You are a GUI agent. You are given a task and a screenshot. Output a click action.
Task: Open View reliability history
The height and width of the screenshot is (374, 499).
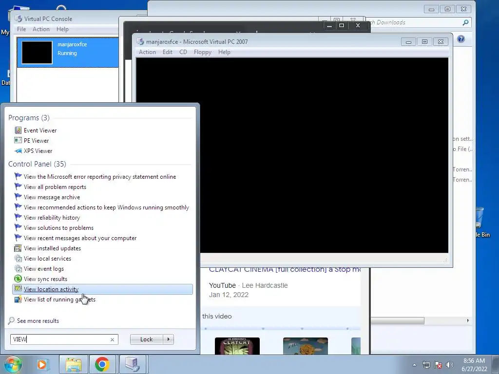pos(52,218)
